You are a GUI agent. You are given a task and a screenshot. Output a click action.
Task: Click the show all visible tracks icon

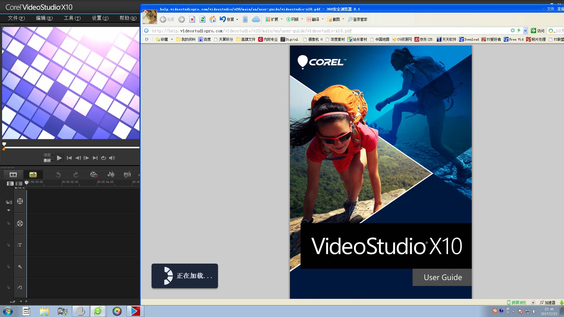(x=10, y=183)
